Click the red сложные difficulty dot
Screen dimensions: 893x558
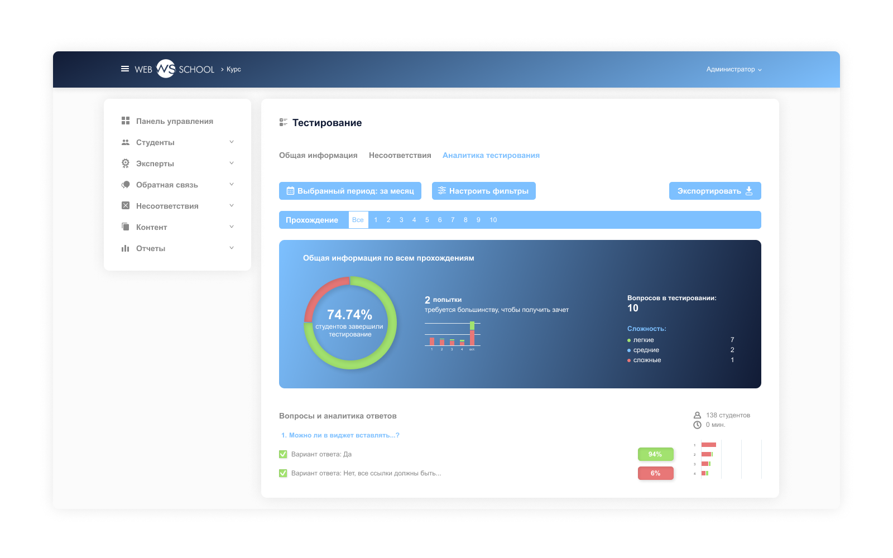(629, 360)
